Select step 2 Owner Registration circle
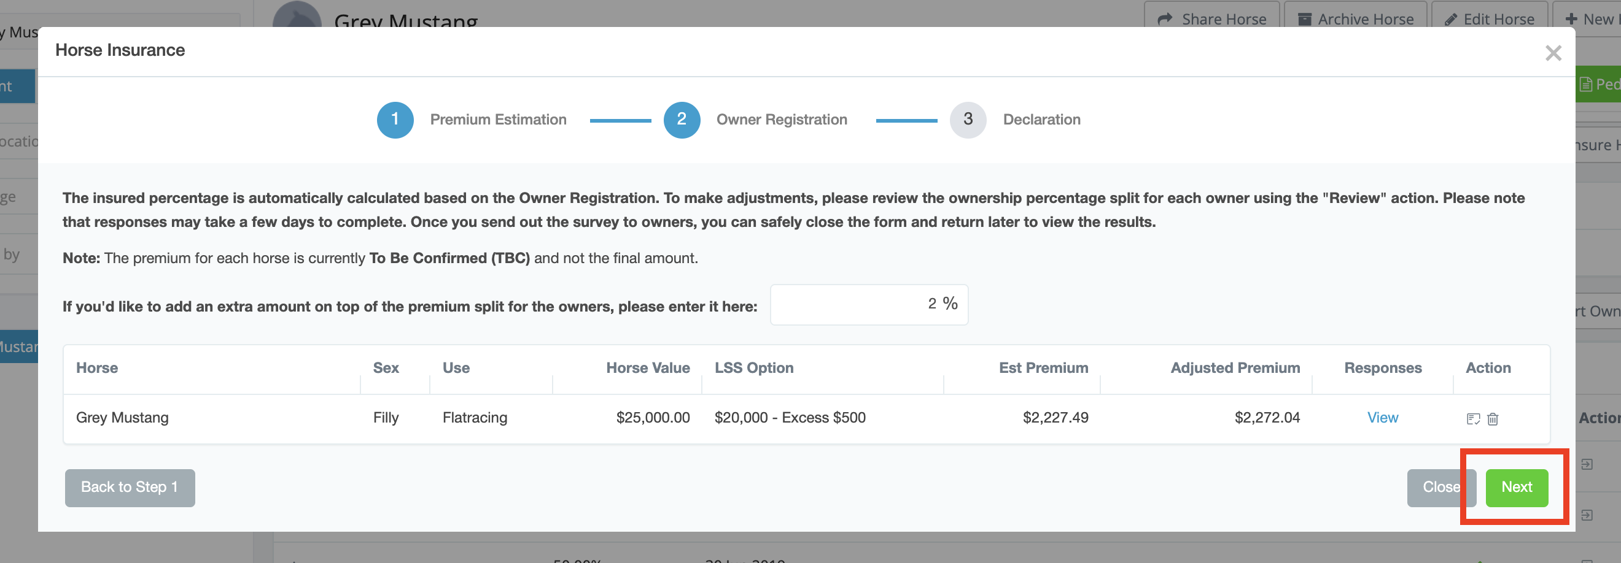 pyautogui.click(x=682, y=120)
